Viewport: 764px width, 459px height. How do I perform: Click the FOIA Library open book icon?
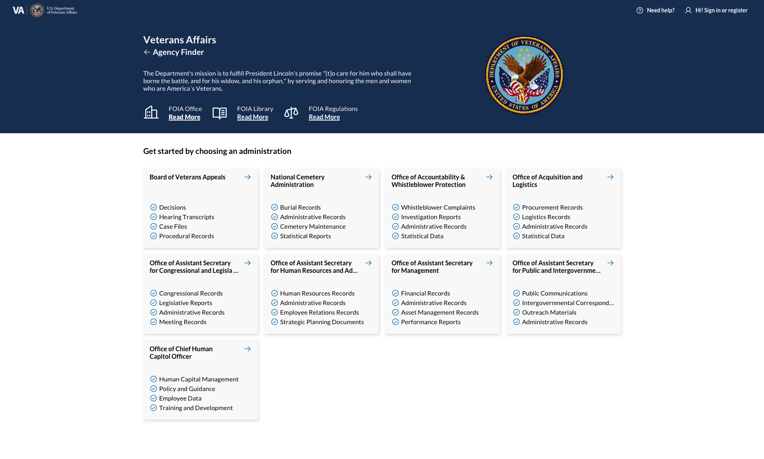pyautogui.click(x=219, y=113)
